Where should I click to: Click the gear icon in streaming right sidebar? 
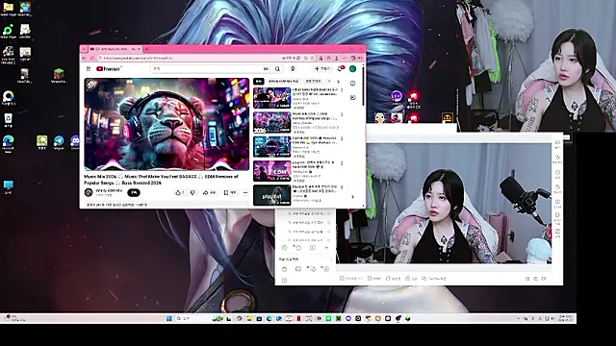[557, 215]
